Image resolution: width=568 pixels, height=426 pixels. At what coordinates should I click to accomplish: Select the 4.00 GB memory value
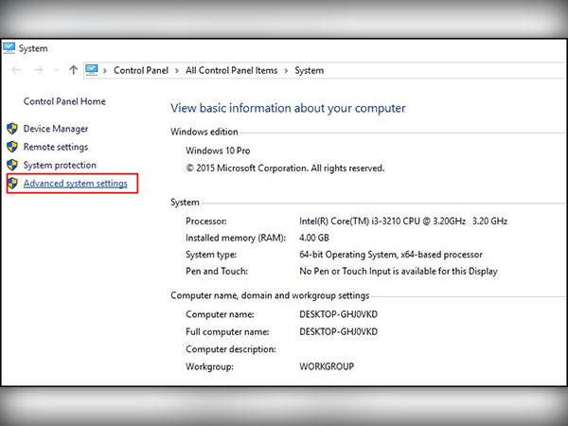(x=314, y=238)
